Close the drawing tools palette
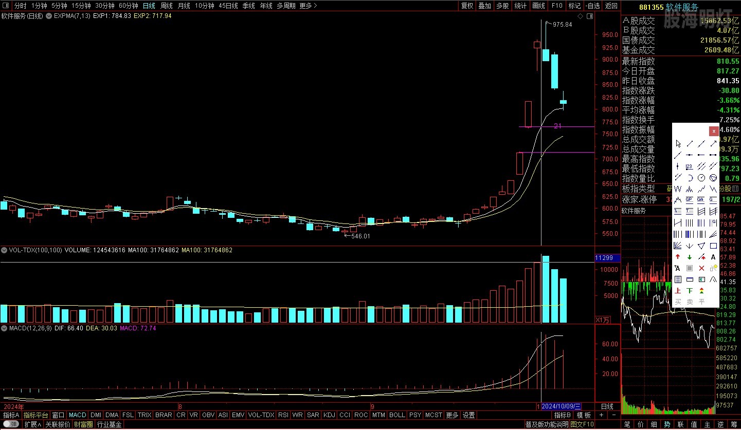This screenshot has width=741, height=430. [x=714, y=131]
